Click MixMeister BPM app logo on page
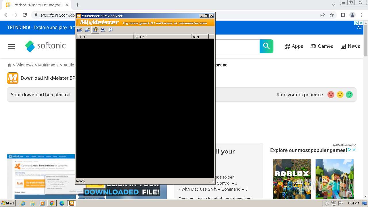The height and width of the screenshot is (207, 368). [x=13, y=78]
